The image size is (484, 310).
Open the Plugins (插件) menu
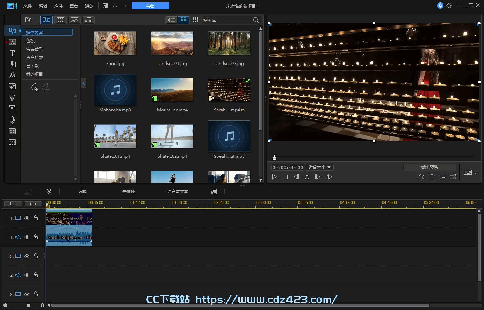tap(58, 6)
